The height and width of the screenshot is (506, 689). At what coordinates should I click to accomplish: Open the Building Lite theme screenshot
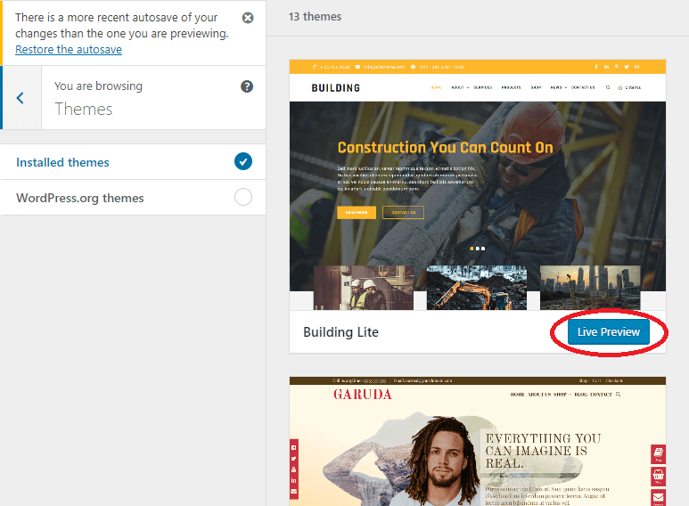coord(478,185)
